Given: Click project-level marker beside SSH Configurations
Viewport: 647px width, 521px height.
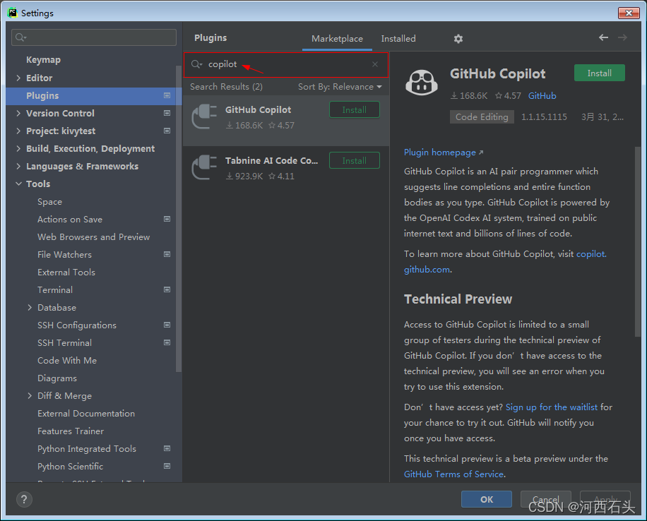Looking at the screenshot, I should point(167,325).
